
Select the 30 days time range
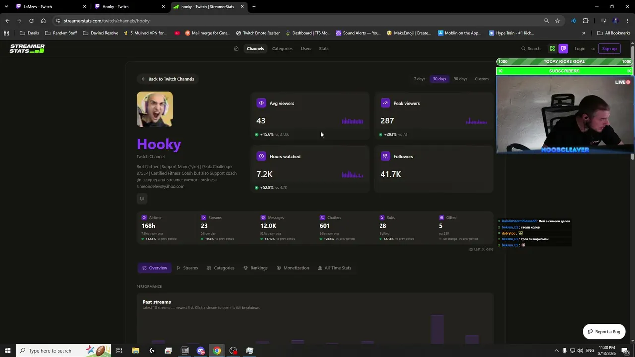[440, 79]
